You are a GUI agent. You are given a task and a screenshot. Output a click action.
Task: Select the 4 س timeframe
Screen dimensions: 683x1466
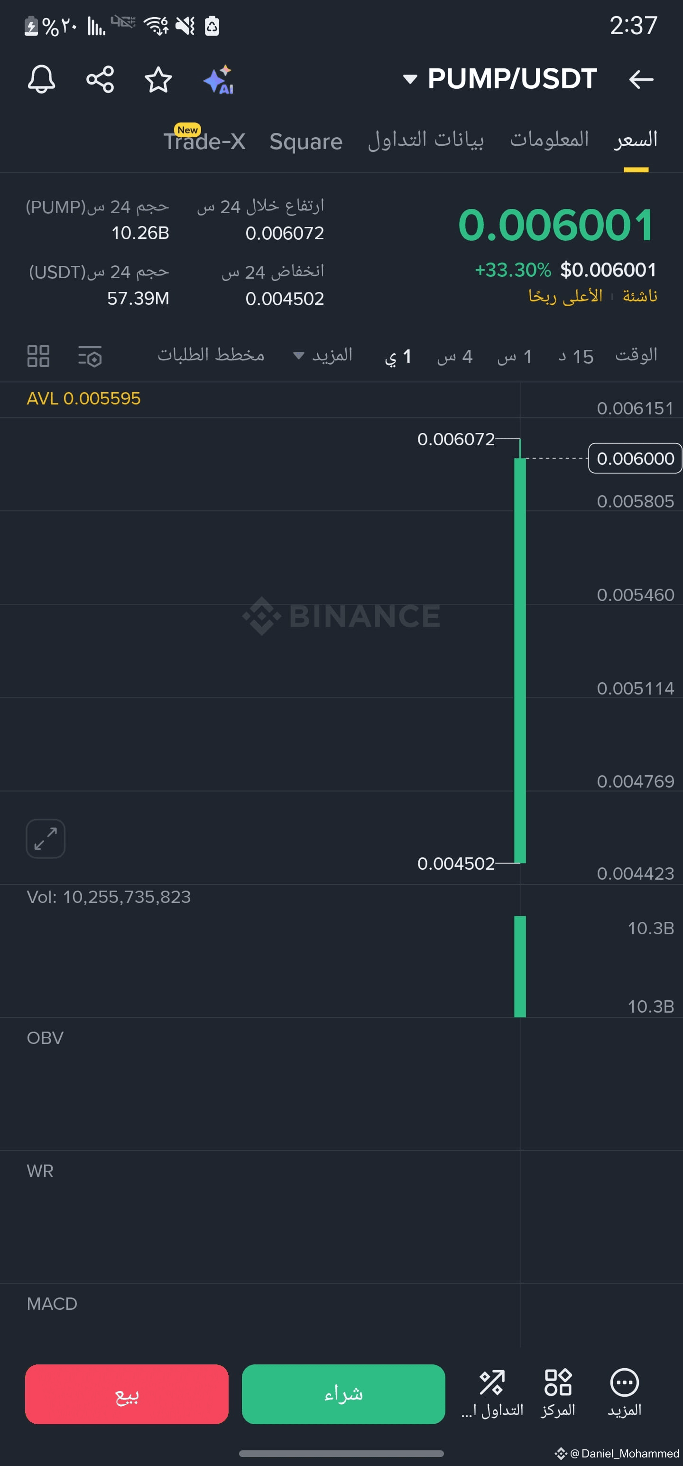(454, 356)
